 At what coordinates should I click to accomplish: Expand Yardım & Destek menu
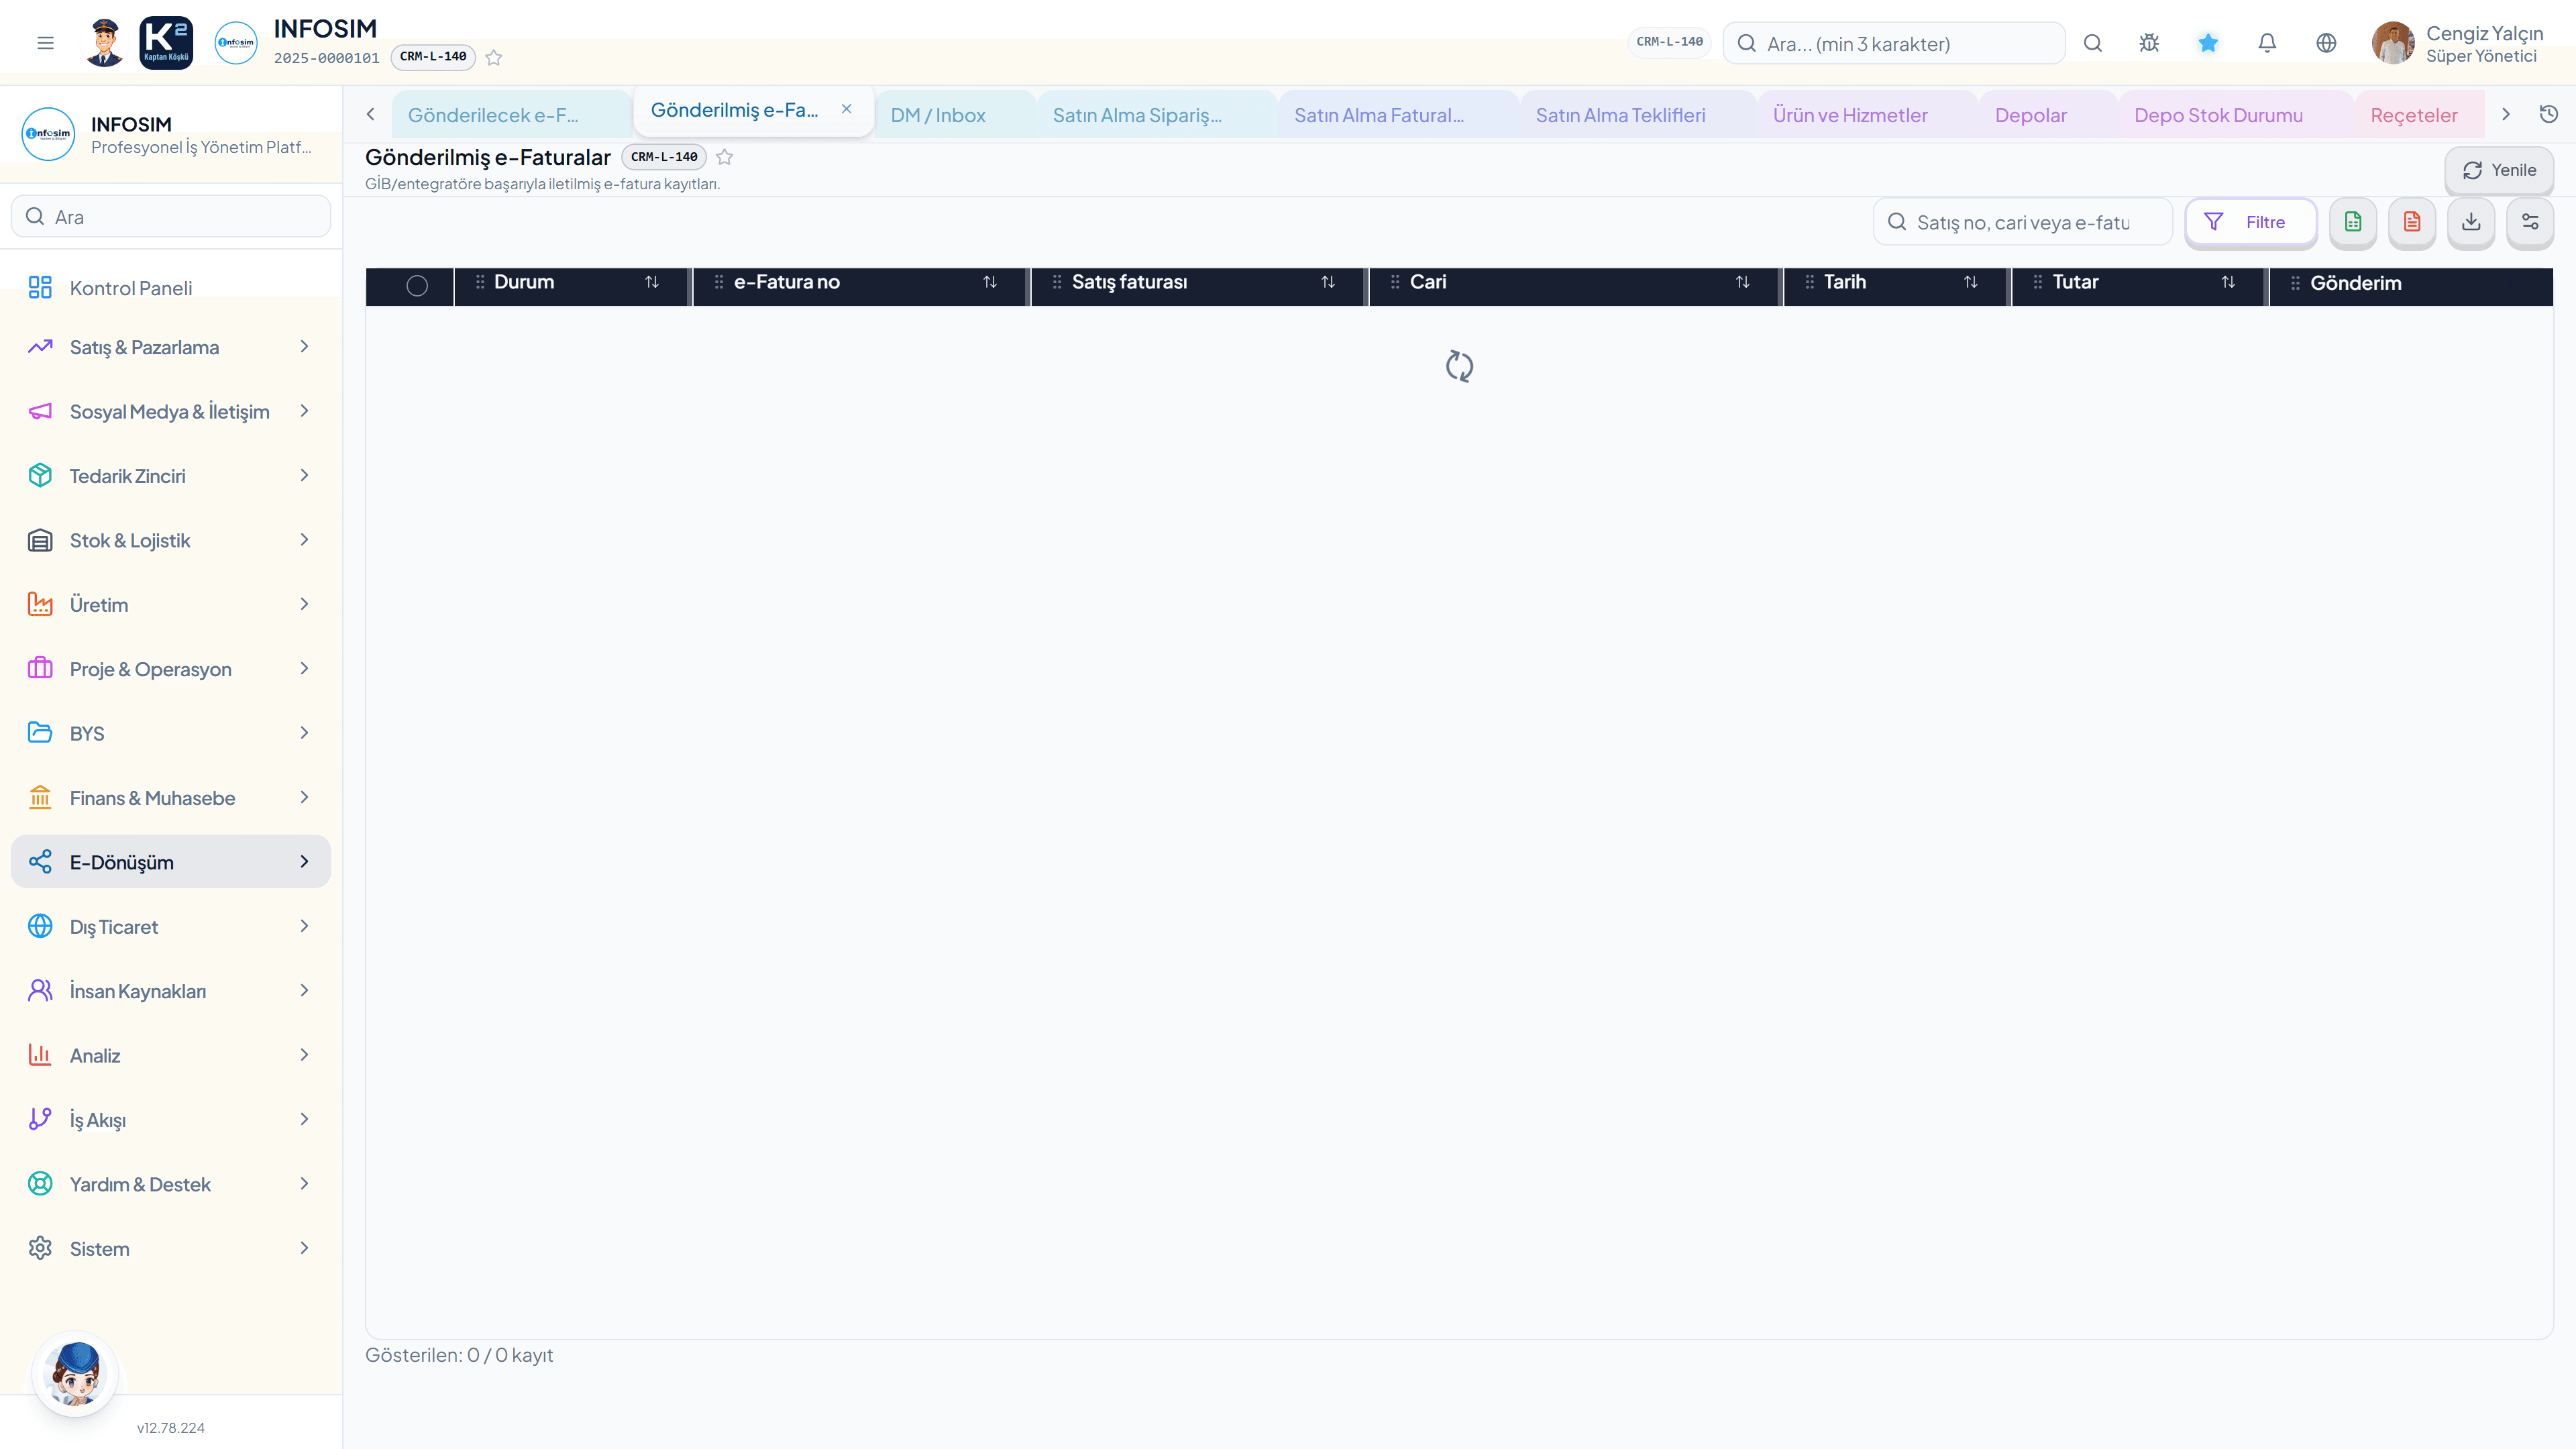pyautogui.click(x=171, y=1184)
